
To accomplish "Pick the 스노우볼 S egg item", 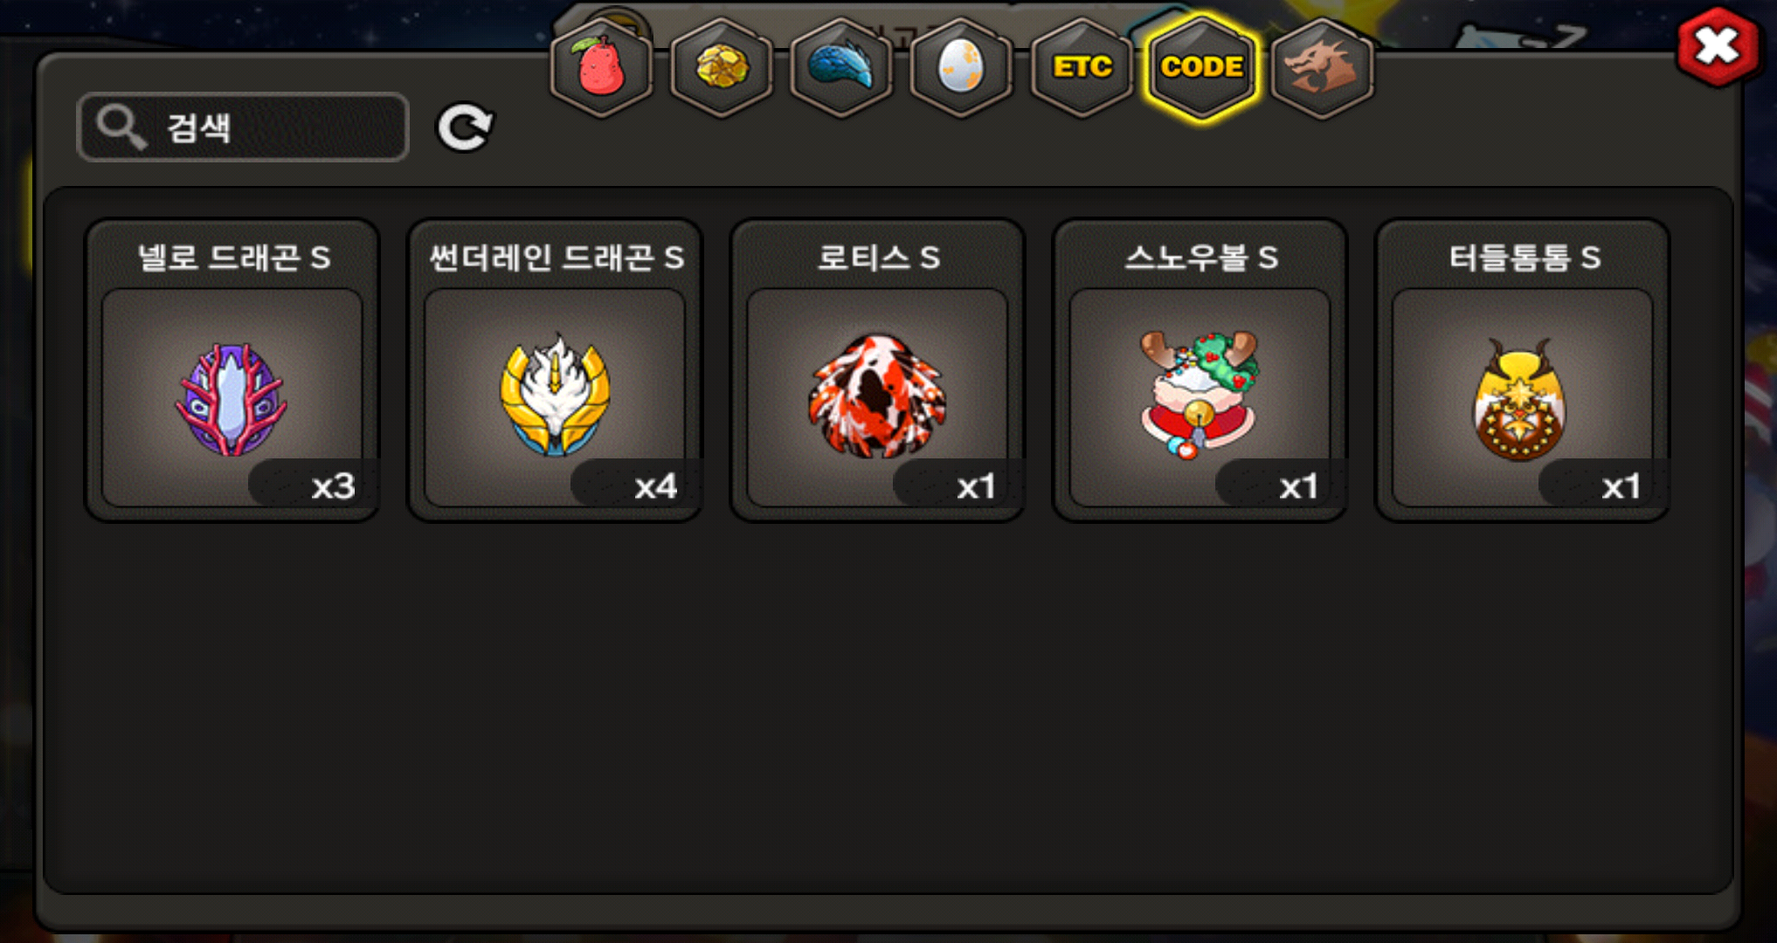I will point(1200,370).
